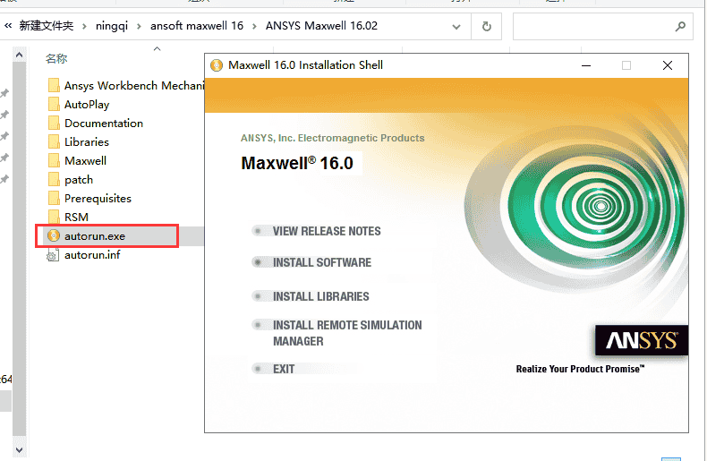Click the Ansys Workbench Mechanical folder icon

click(x=54, y=85)
